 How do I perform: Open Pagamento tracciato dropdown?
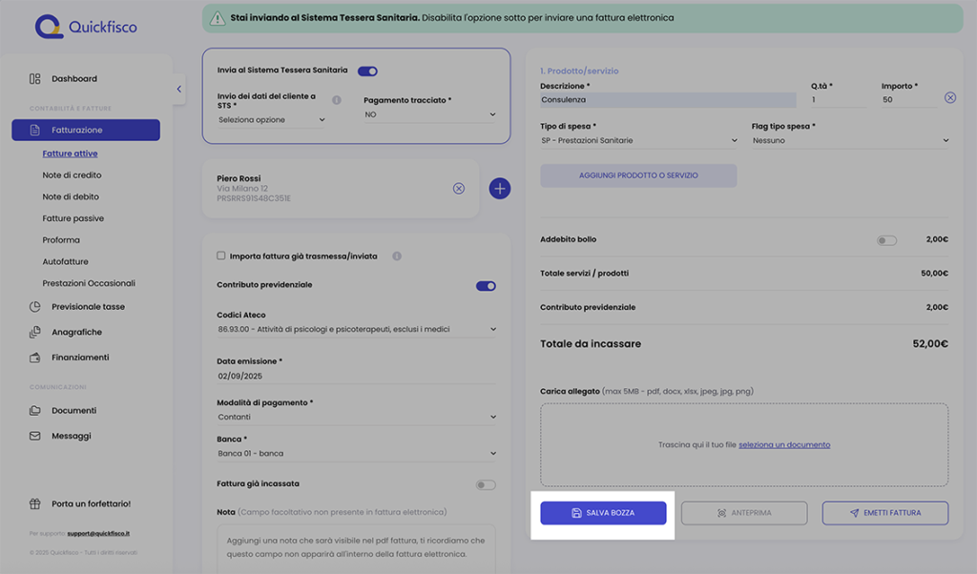tap(430, 114)
